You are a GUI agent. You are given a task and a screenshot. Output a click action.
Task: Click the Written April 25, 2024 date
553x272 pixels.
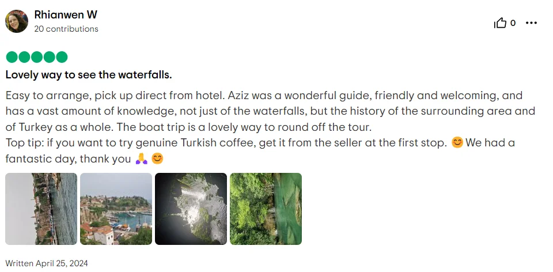47,263
